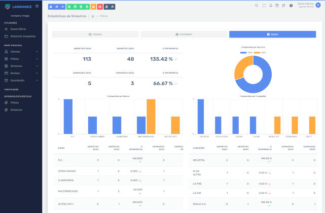Switch to the Creados tab
This screenshot has width=325, height=213.
point(95,34)
